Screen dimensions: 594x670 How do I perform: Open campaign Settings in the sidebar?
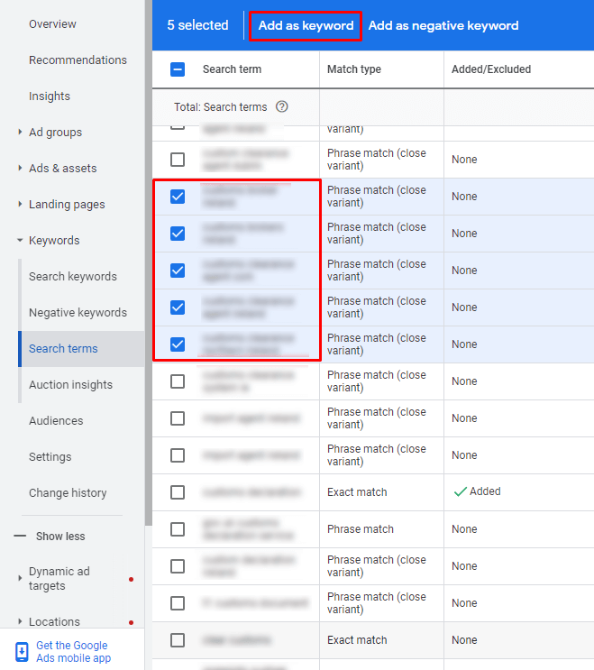[50, 457]
